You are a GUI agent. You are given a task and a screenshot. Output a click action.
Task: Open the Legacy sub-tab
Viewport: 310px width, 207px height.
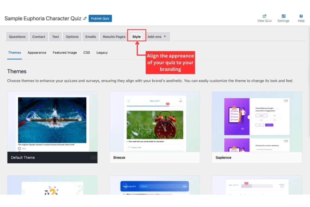click(x=102, y=53)
